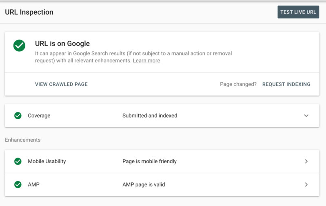The width and height of the screenshot is (326, 206).
Task: Click REQUEST INDEXING
Action: [286, 84]
